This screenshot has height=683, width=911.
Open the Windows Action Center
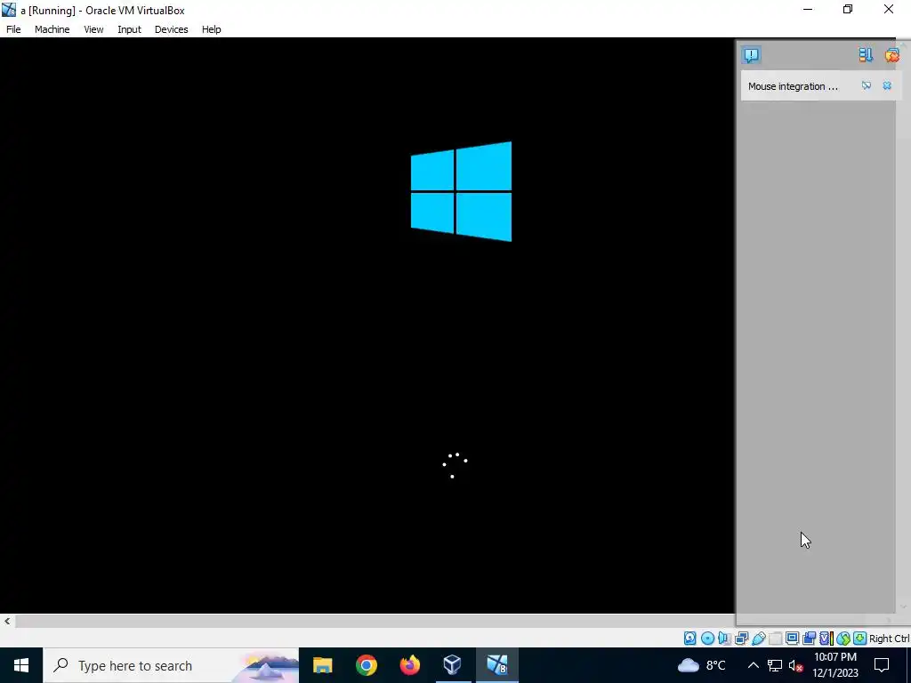point(882,665)
